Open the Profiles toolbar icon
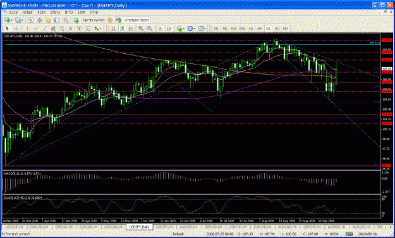Image resolution: width=395 pixels, height=238 pixels. coord(18,20)
